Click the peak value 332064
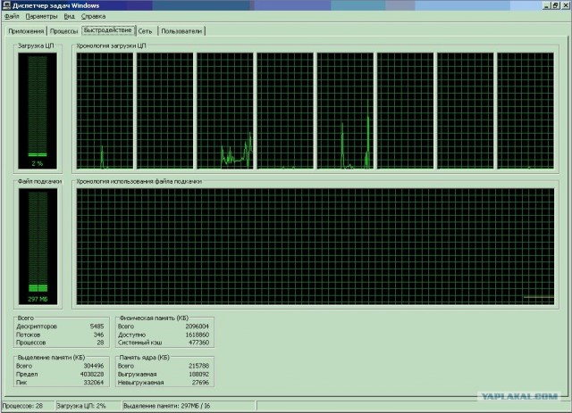Viewport: 572px width, 413px height. coord(93,383)
